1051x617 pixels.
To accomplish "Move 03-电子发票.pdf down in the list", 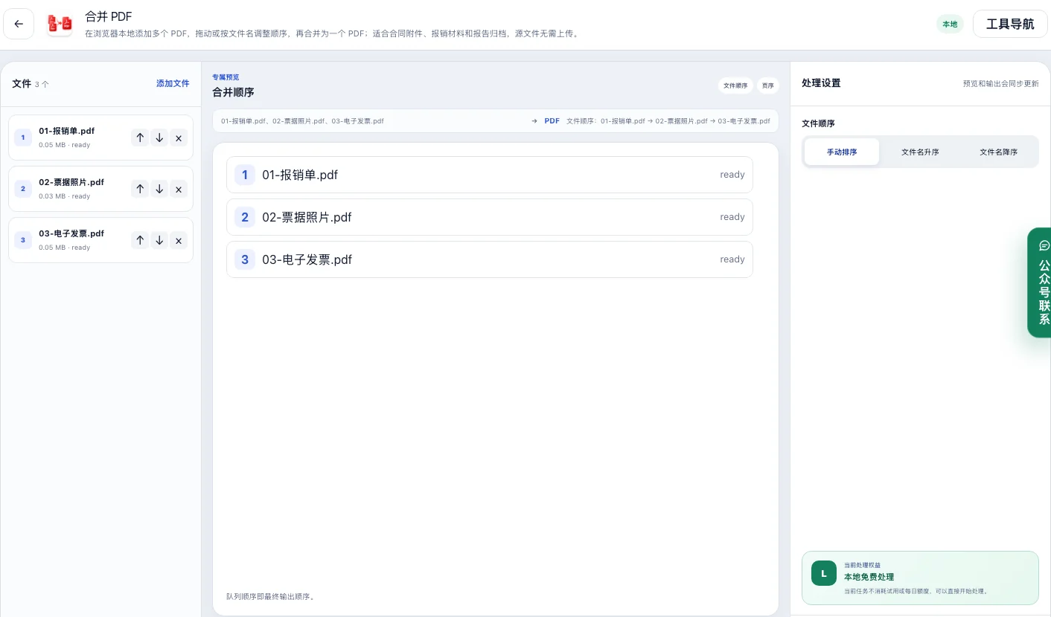I will (x=159, y=240).
